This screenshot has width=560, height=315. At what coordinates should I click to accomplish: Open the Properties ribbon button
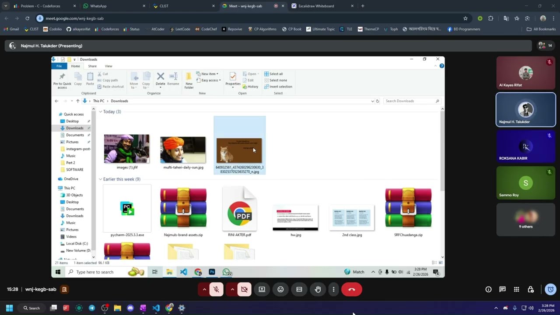pyautogui.click(x=233, y=80)
